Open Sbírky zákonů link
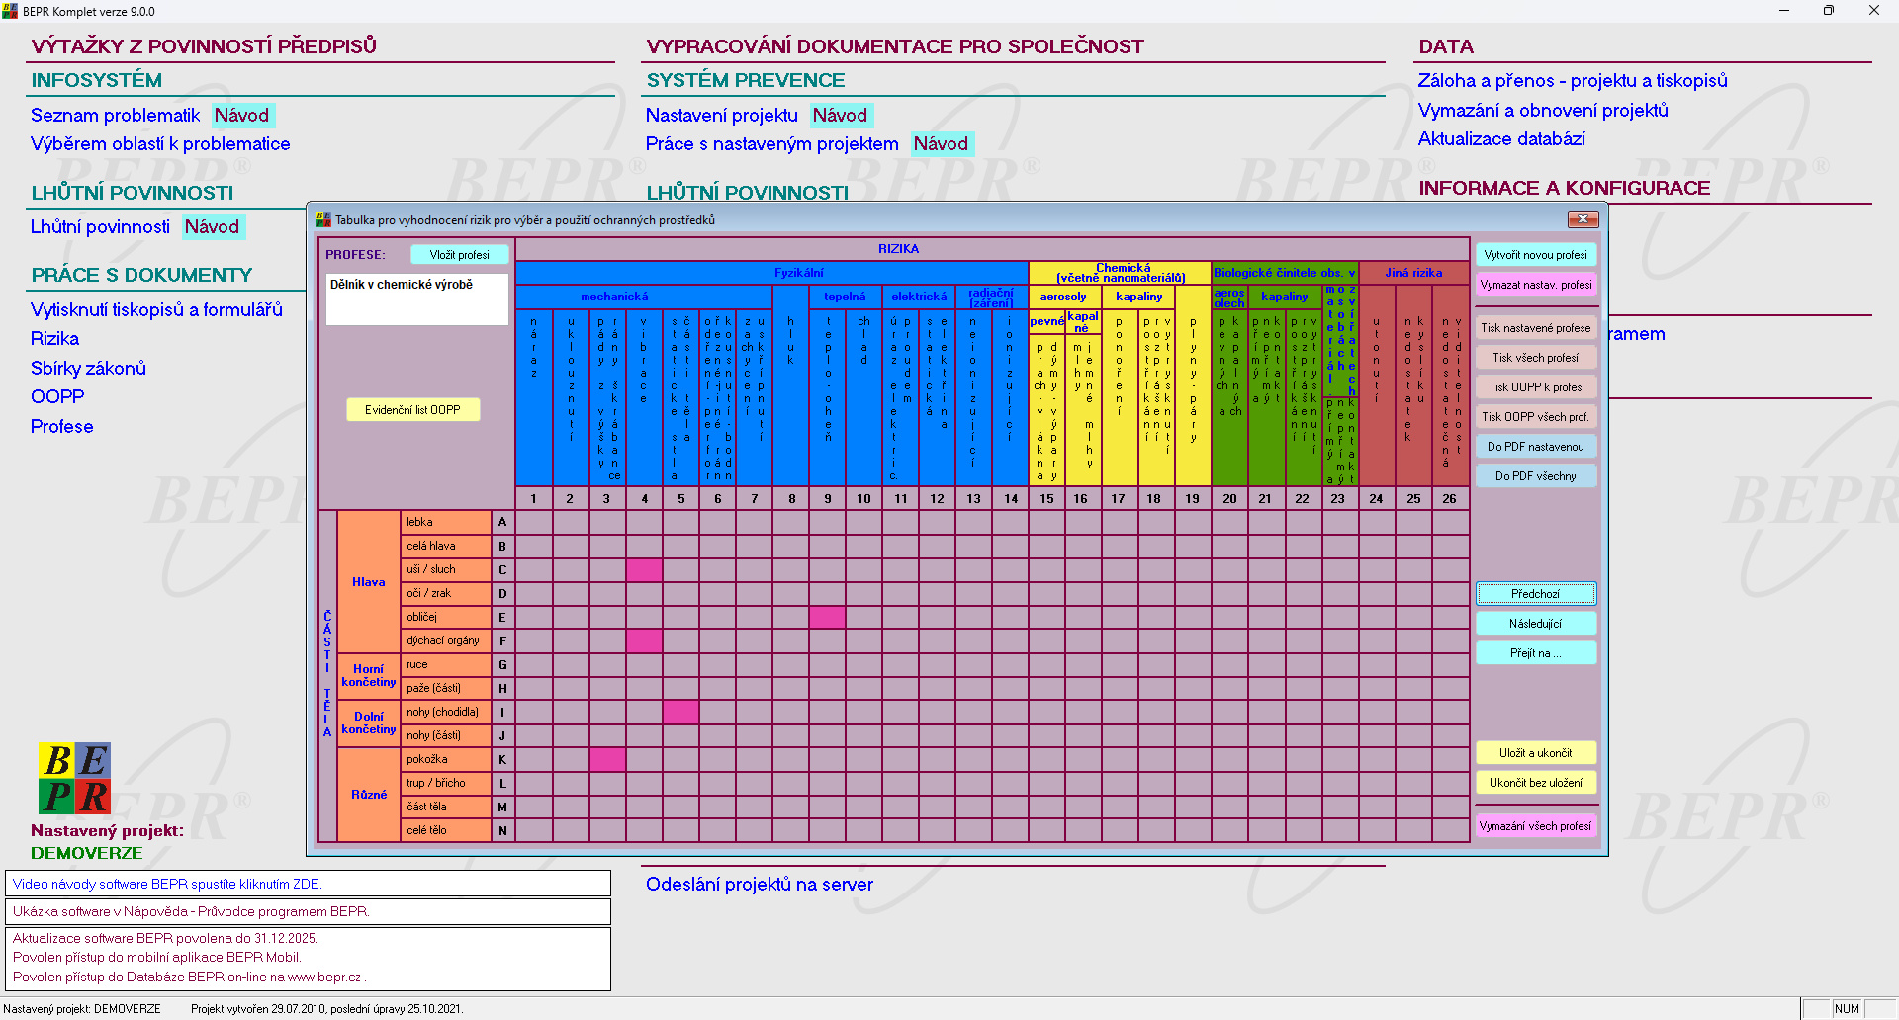 [88, 368]
